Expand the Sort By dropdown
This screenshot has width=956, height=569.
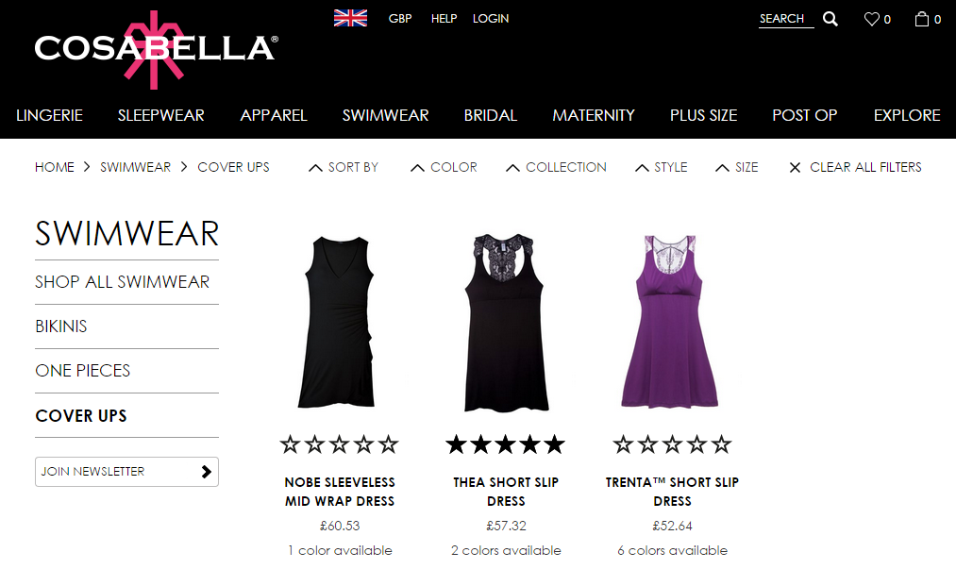344,167
